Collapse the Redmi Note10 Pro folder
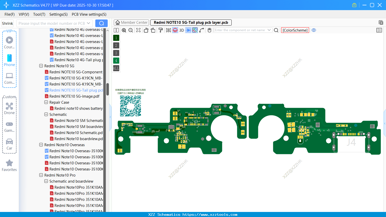386x217 pixels. click(41, 175)
